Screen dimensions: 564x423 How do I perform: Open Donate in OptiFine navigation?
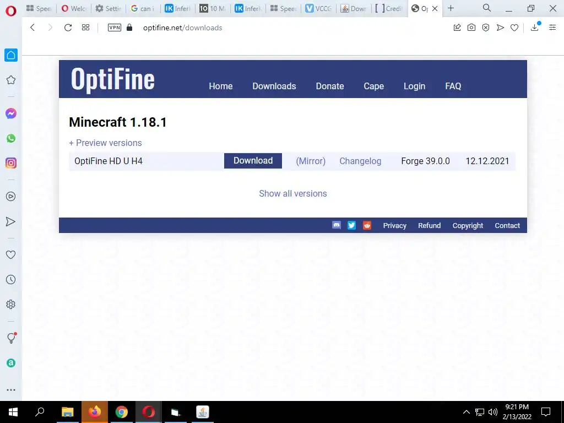pyautogui.click(x=330, y=86)
